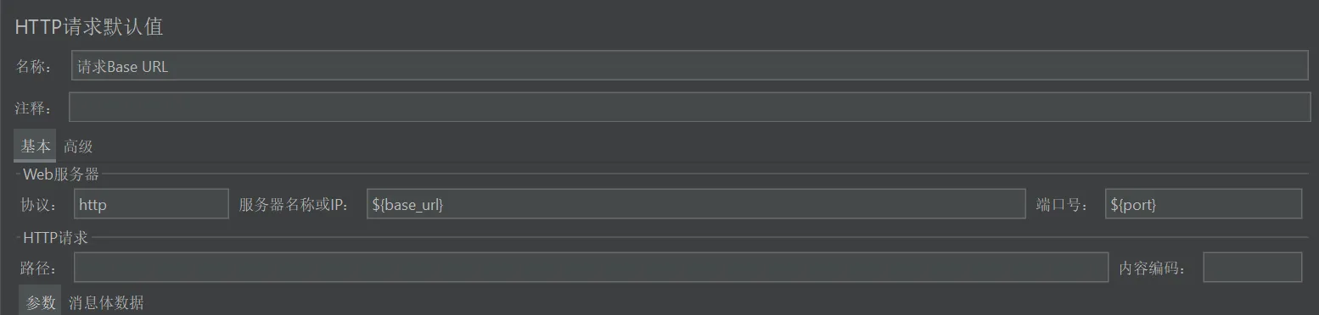Image resolution: width=1319 pixels, height=315 pixels.
Task: Click the 名称 field containing 请求Base URL
Action: tap(689, 66)
